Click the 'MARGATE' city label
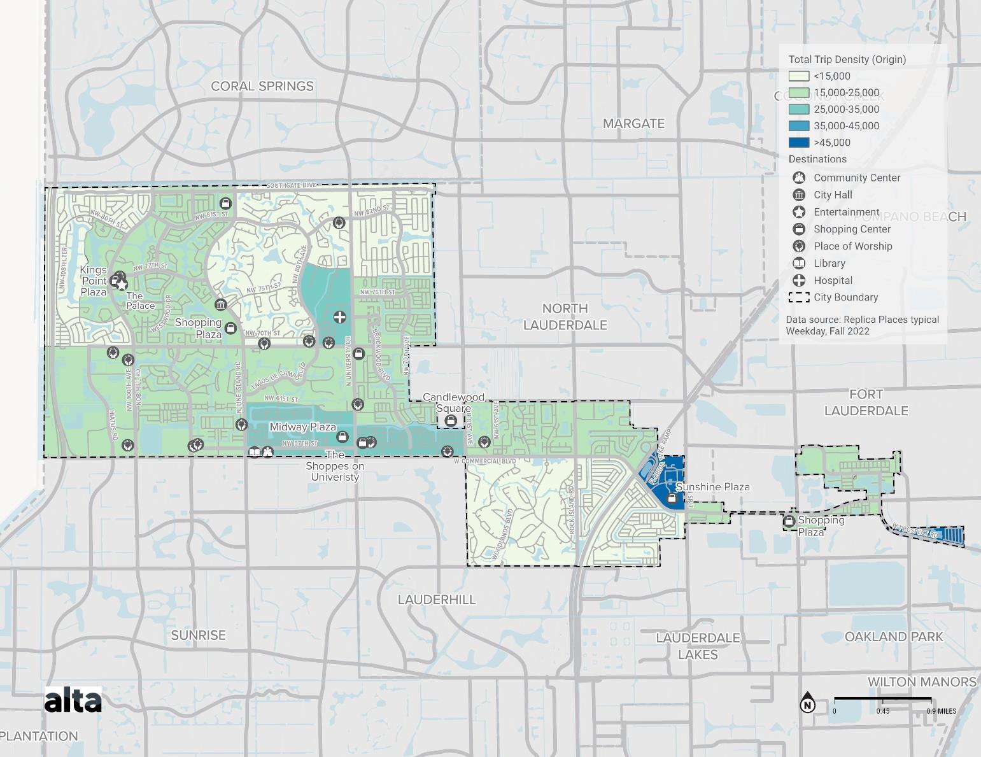This screenshot has height=757, width=981. pos(634,124)
